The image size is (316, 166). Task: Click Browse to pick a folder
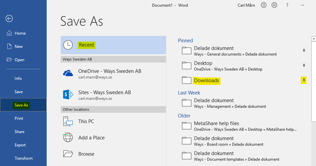click(113, 154)
